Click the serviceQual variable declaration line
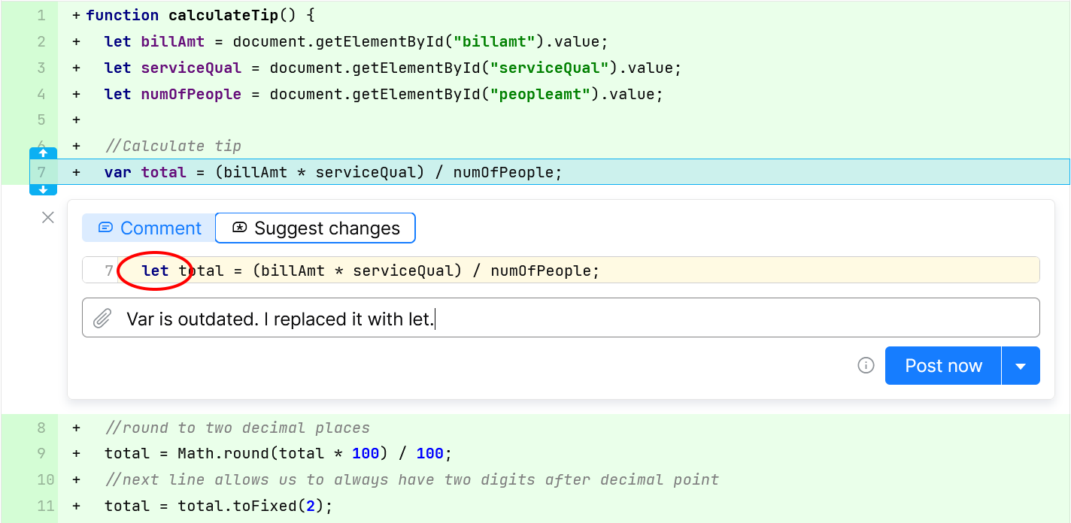1071x523 pixels. pyautogui.click(x=393, y=68)
